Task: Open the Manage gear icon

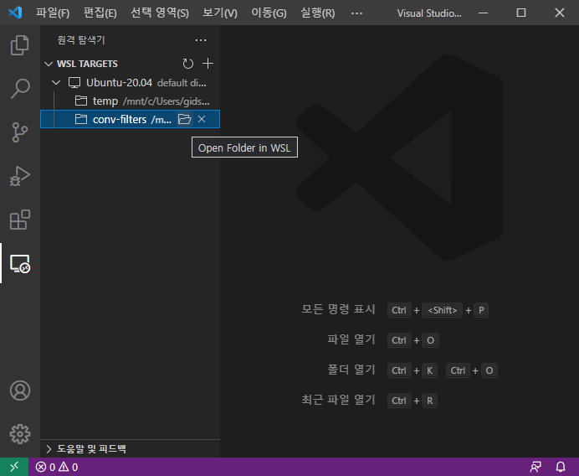Action: pos(20,434)
